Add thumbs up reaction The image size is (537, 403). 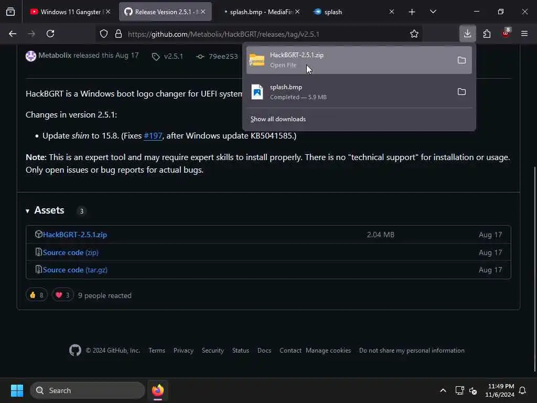(x=36, y=295)
